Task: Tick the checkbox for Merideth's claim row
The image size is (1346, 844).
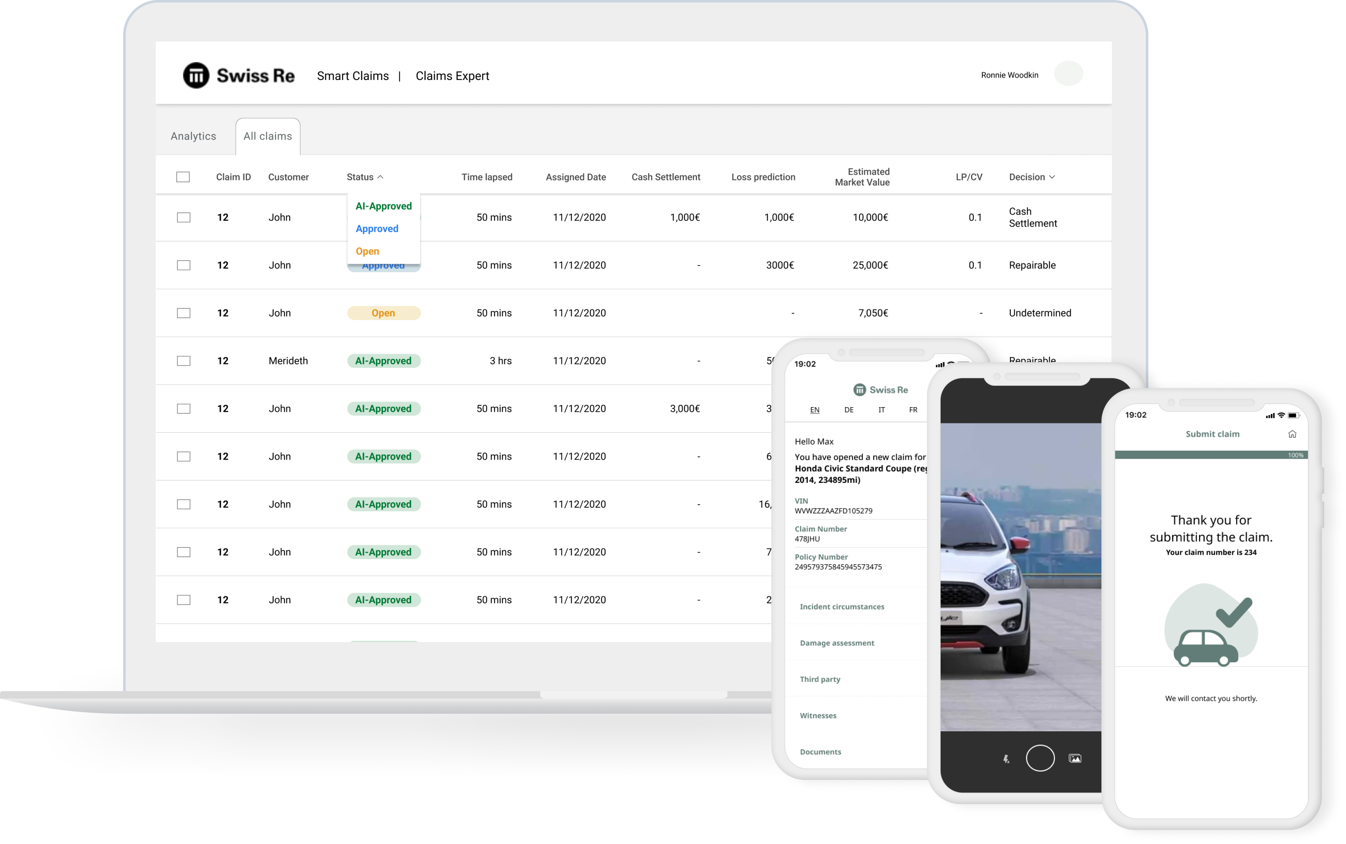Action: click(183, 361)
